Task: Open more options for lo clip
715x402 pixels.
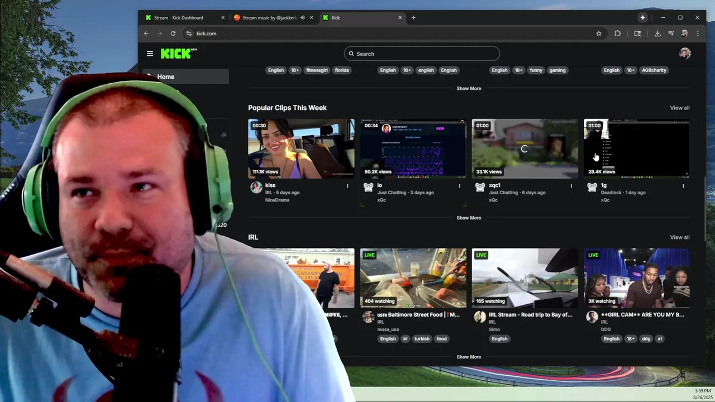Action: 460,186
